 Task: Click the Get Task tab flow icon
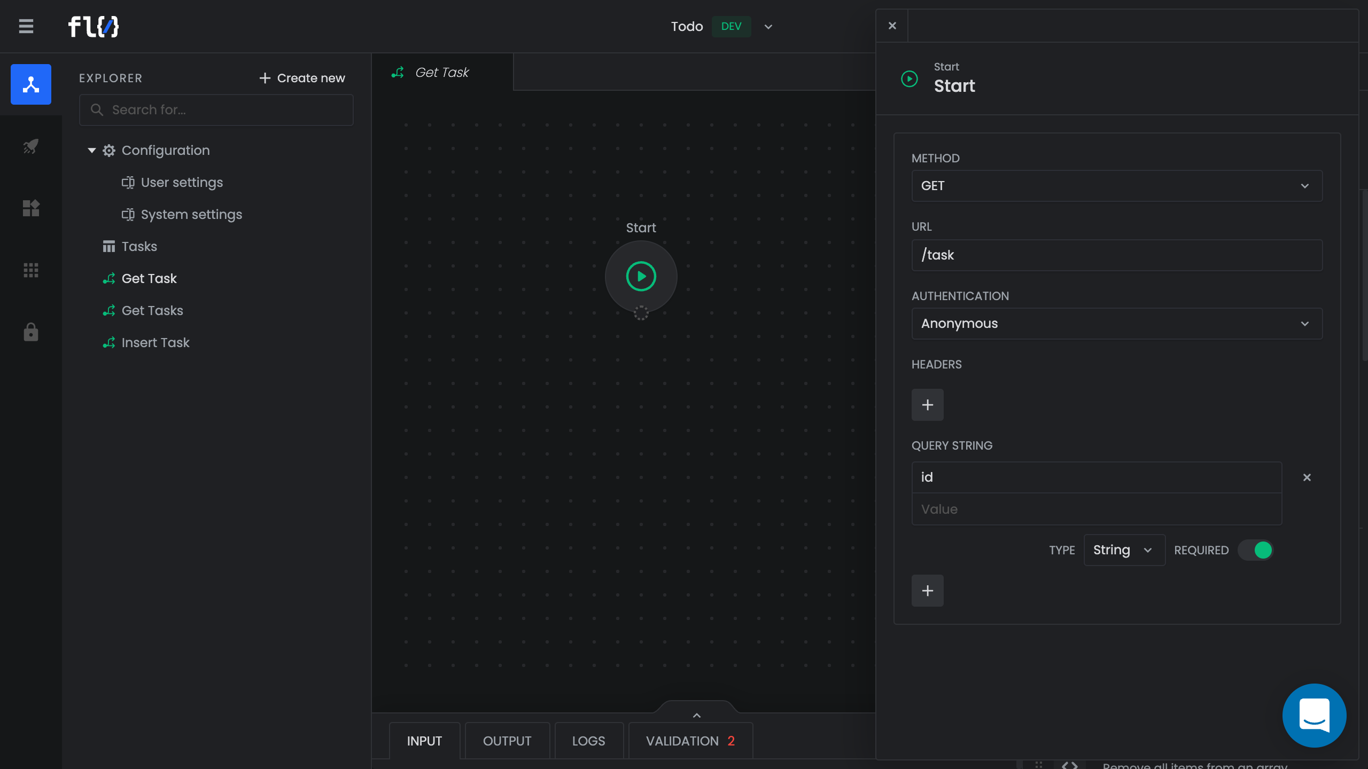pos(398,73)
